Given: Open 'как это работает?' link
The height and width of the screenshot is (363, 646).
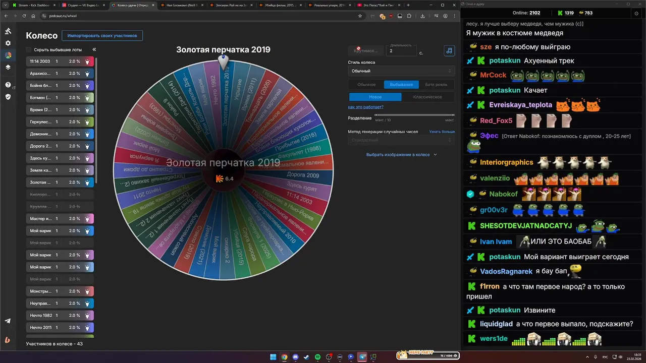Looking at the screenshot, I should (365, 107).
